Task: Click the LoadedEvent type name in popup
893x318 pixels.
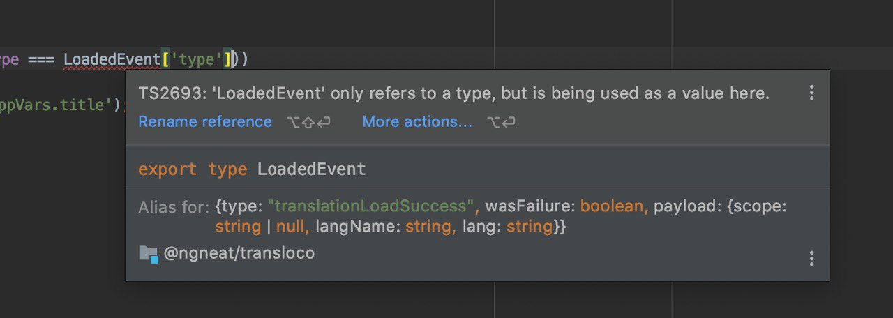Action: pyautogui.click(x=312, y=169)
